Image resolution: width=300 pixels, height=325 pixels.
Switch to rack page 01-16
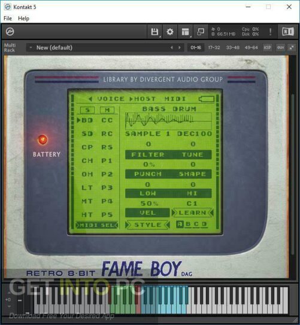(x=196, y=48)
